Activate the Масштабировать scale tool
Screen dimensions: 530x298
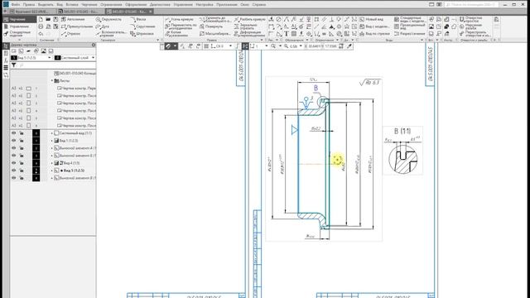click(x=215, y=34)
